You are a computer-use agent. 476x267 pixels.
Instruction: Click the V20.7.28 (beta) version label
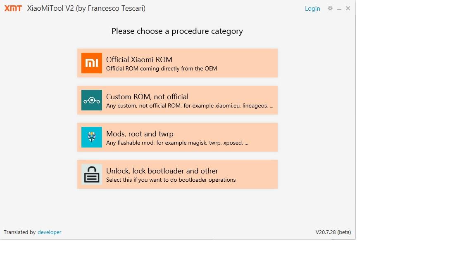coord(333,232)
